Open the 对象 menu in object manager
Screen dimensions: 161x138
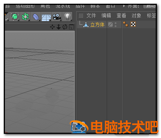coord(136,15)
